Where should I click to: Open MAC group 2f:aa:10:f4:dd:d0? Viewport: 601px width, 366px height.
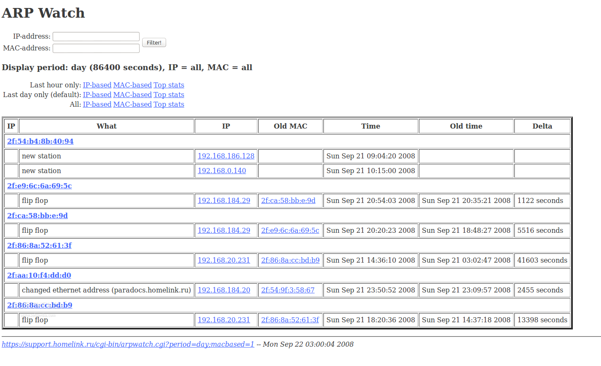coord(39,275)
